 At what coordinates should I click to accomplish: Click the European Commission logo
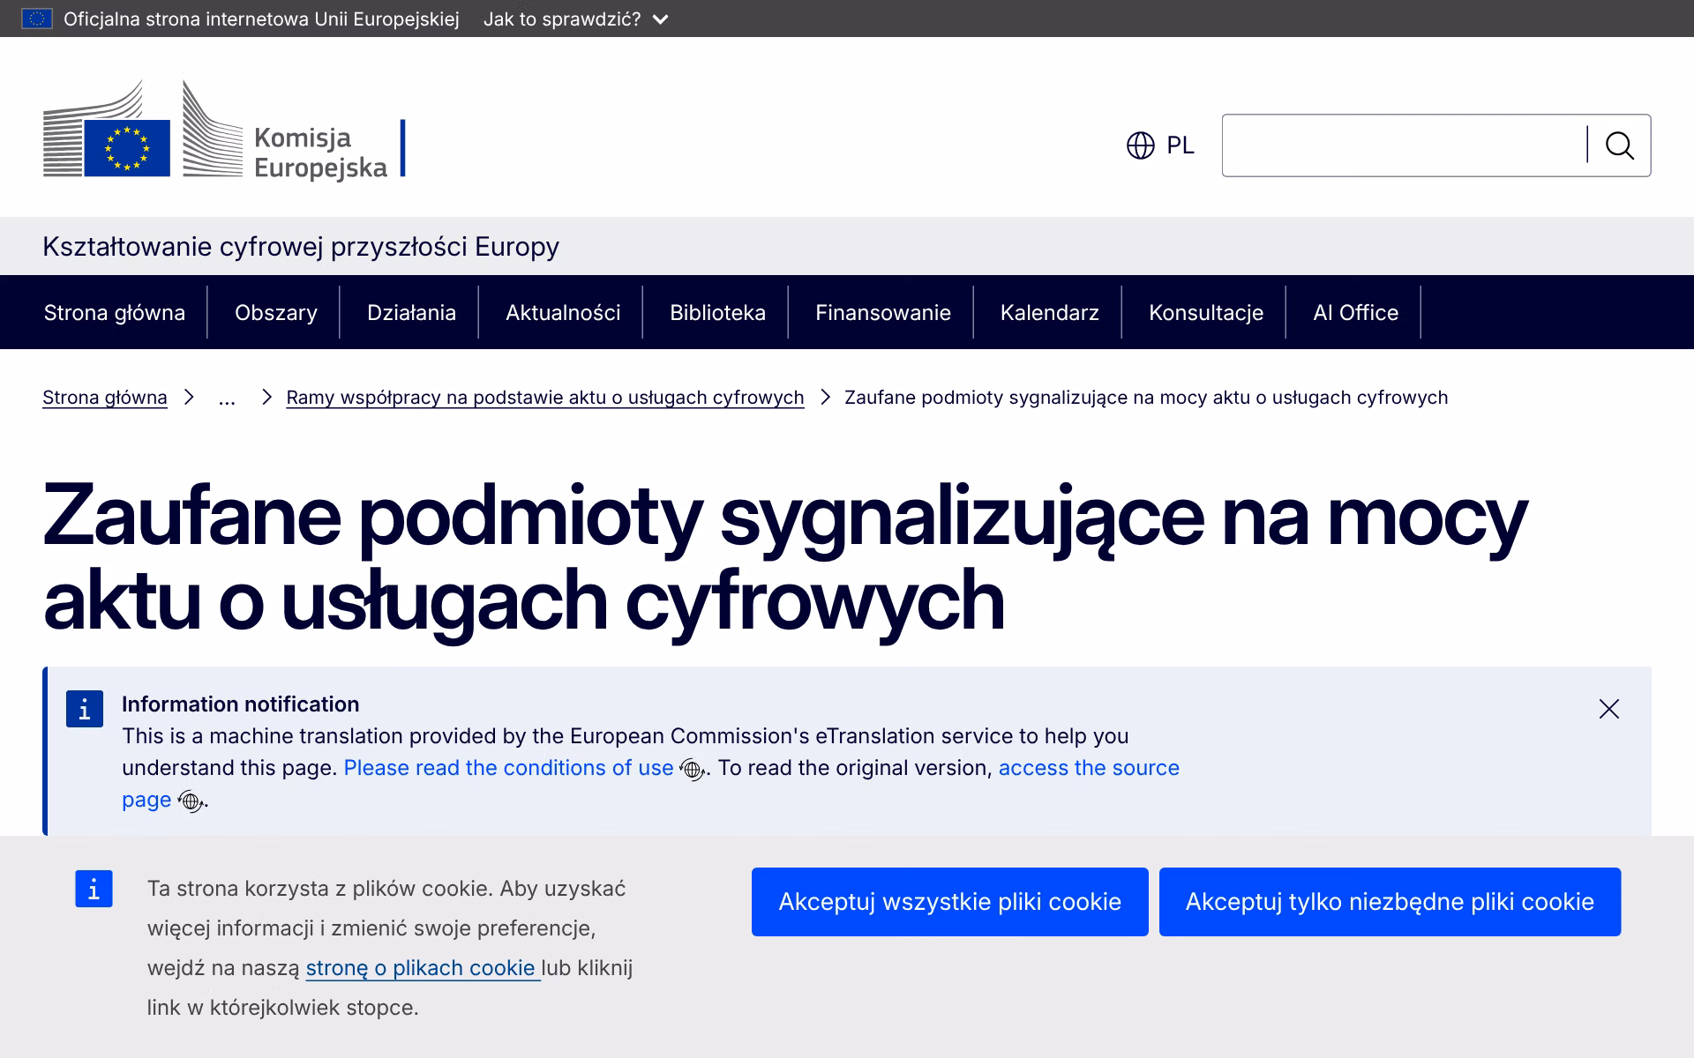click(224, 129)
